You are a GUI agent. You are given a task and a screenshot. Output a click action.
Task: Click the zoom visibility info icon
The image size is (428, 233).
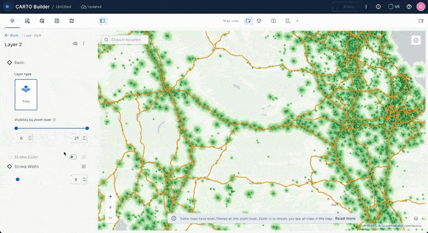click(54, 120)
